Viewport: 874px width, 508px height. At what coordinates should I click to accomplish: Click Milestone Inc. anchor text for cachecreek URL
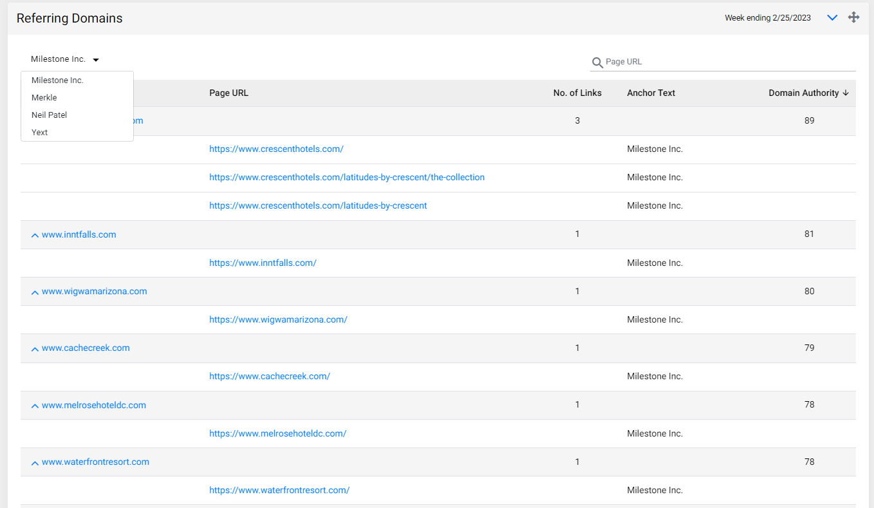point(655,376)
